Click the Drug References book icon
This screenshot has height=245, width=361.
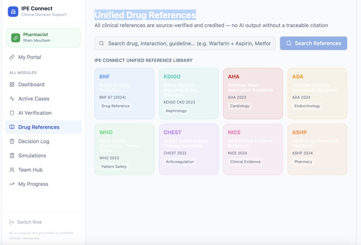12,127
